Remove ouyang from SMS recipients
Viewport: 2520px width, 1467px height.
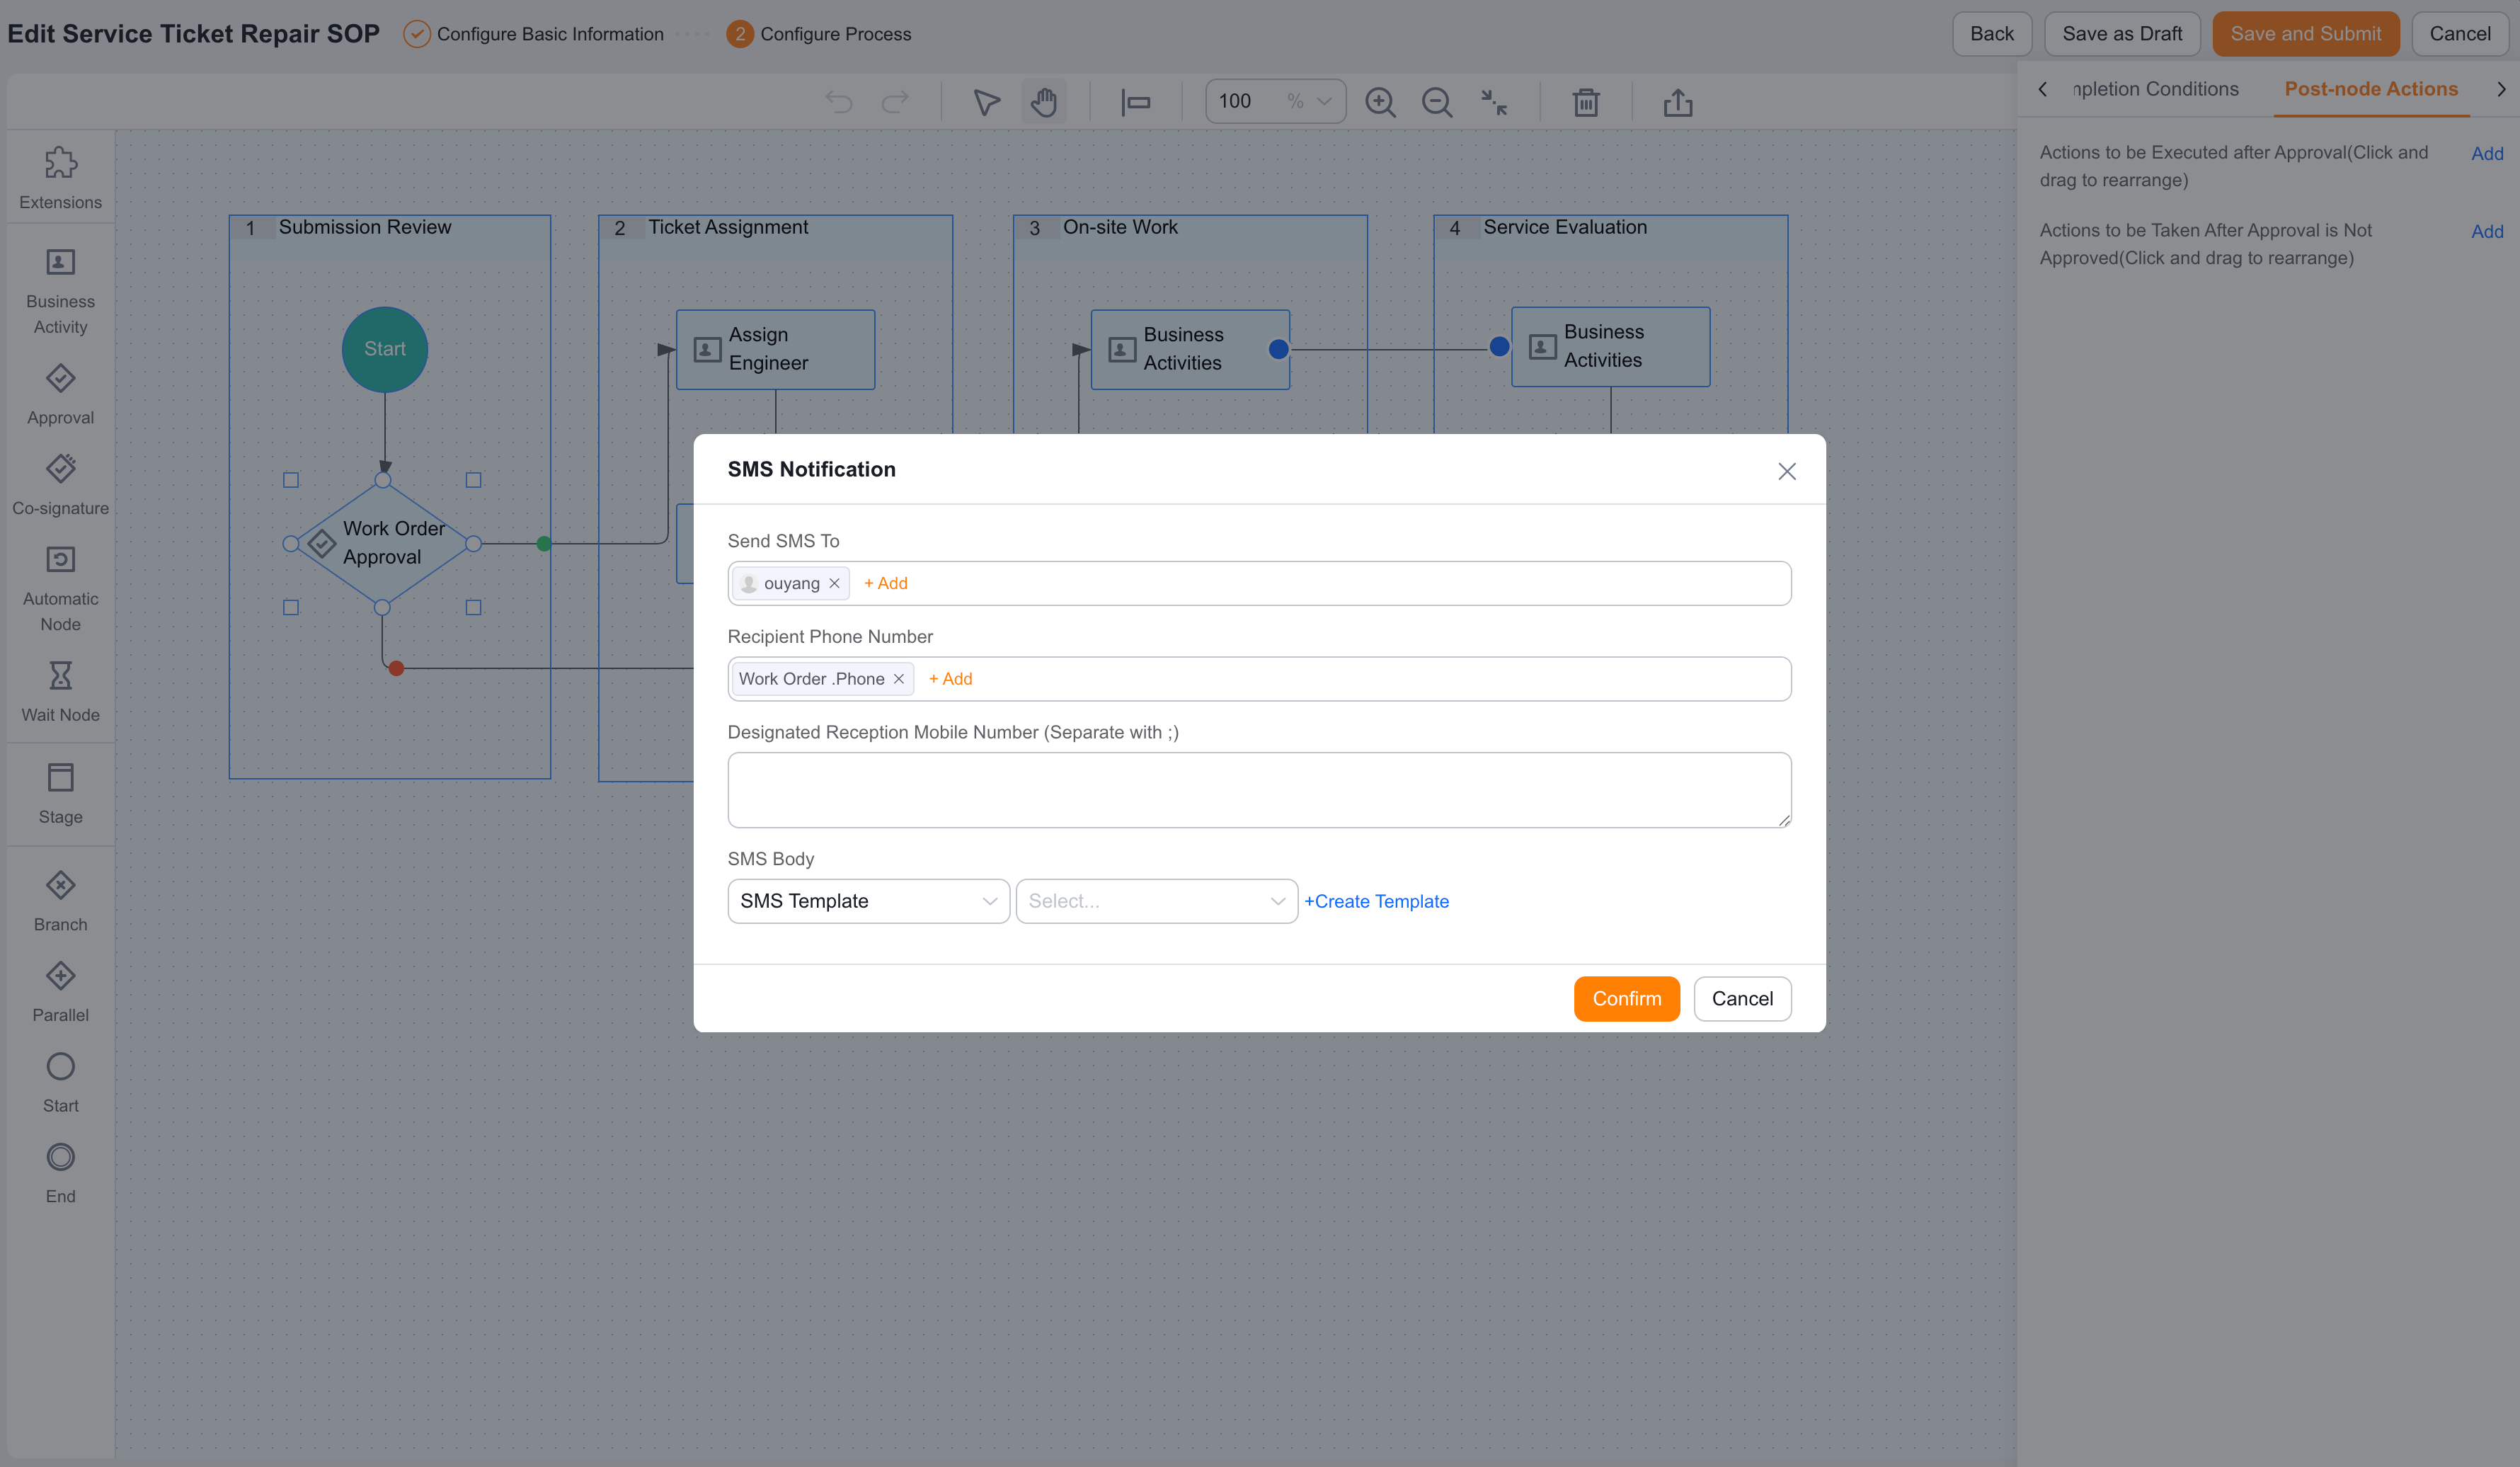pos(834,583)
